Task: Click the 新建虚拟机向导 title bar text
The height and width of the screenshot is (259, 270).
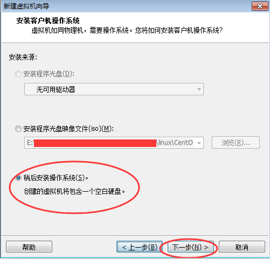Action: [26, 6]
